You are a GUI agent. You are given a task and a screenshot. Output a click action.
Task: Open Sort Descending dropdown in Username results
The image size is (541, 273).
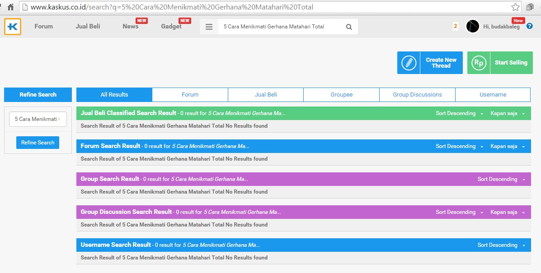coord(501,245)
